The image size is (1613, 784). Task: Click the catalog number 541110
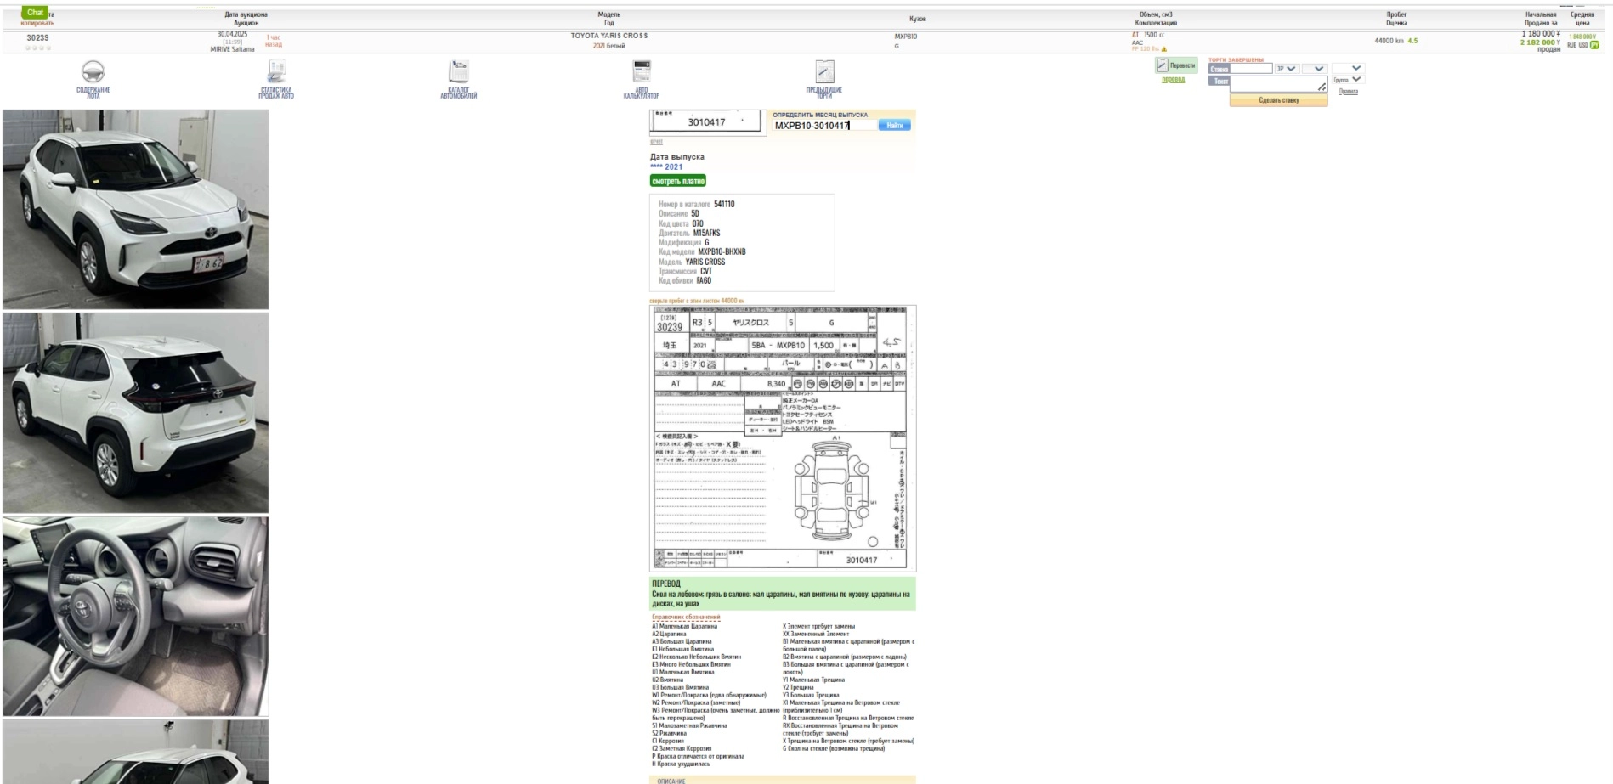click(724, 204)
